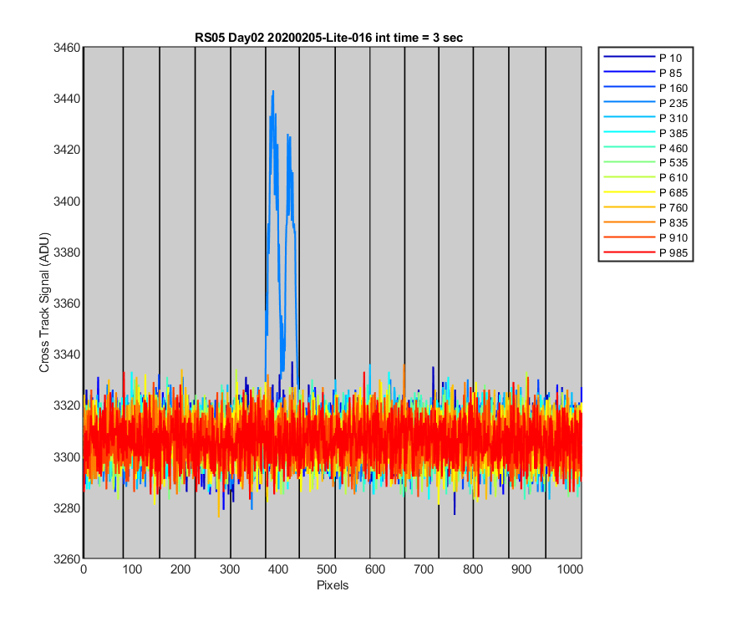The width and height of the screenshot is (752, 627).
Task: Select legend entry P 85
Action: click(645, 73)
